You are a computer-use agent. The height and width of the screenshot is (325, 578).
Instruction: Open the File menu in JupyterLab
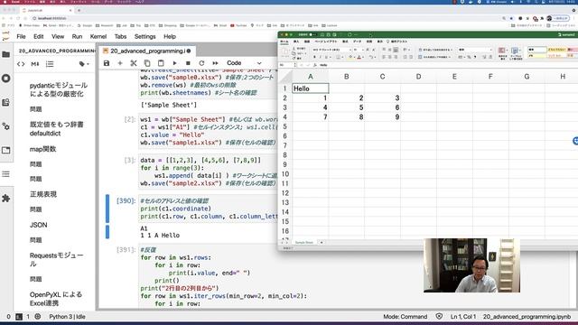pos(21,36)
